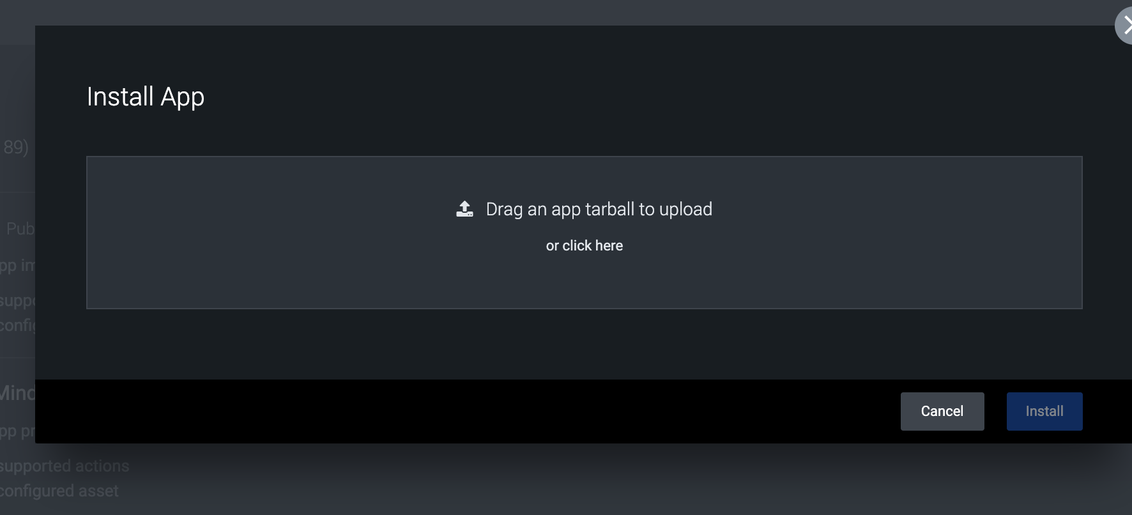Click 'Drag an app tarball to upload' text
The height and width of the screenshot is (515, 1132).
tap(599, 210)
